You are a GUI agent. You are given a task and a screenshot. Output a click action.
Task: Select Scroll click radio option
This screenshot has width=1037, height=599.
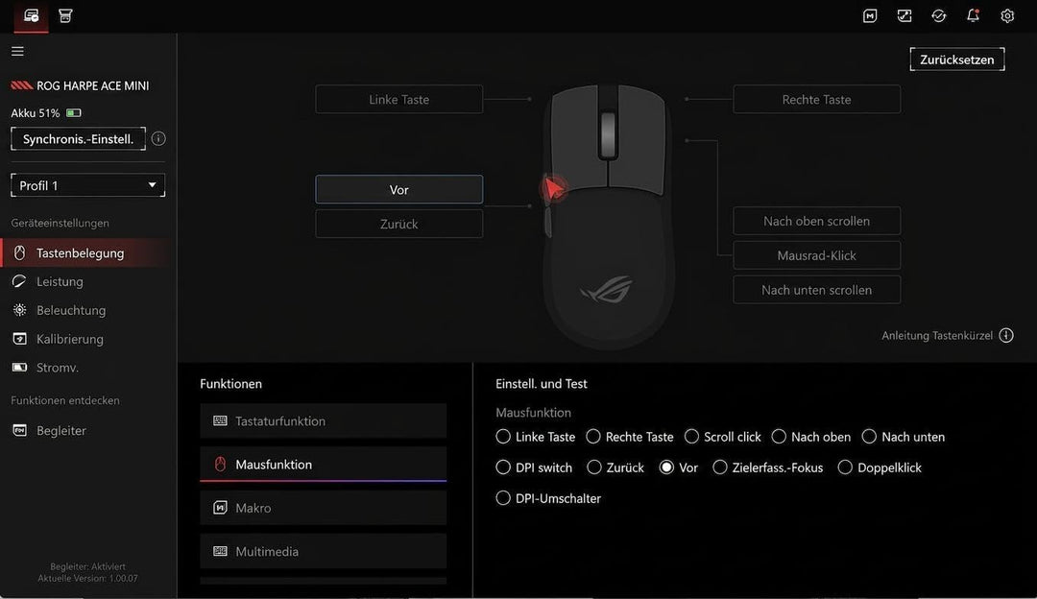pyautogui.click(x=691, y=437)
